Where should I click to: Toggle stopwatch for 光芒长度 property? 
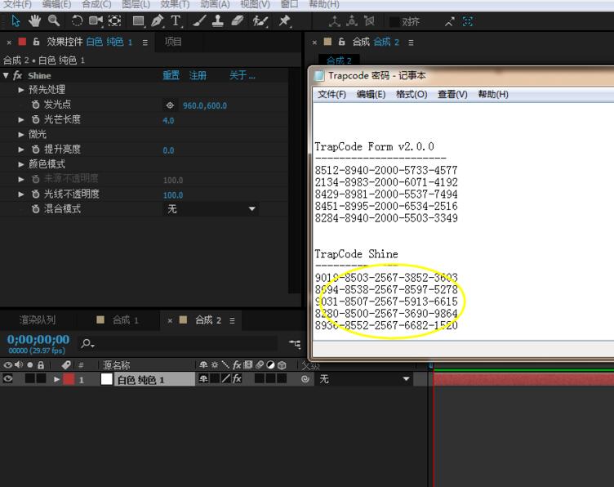click(x=35, y=120)
